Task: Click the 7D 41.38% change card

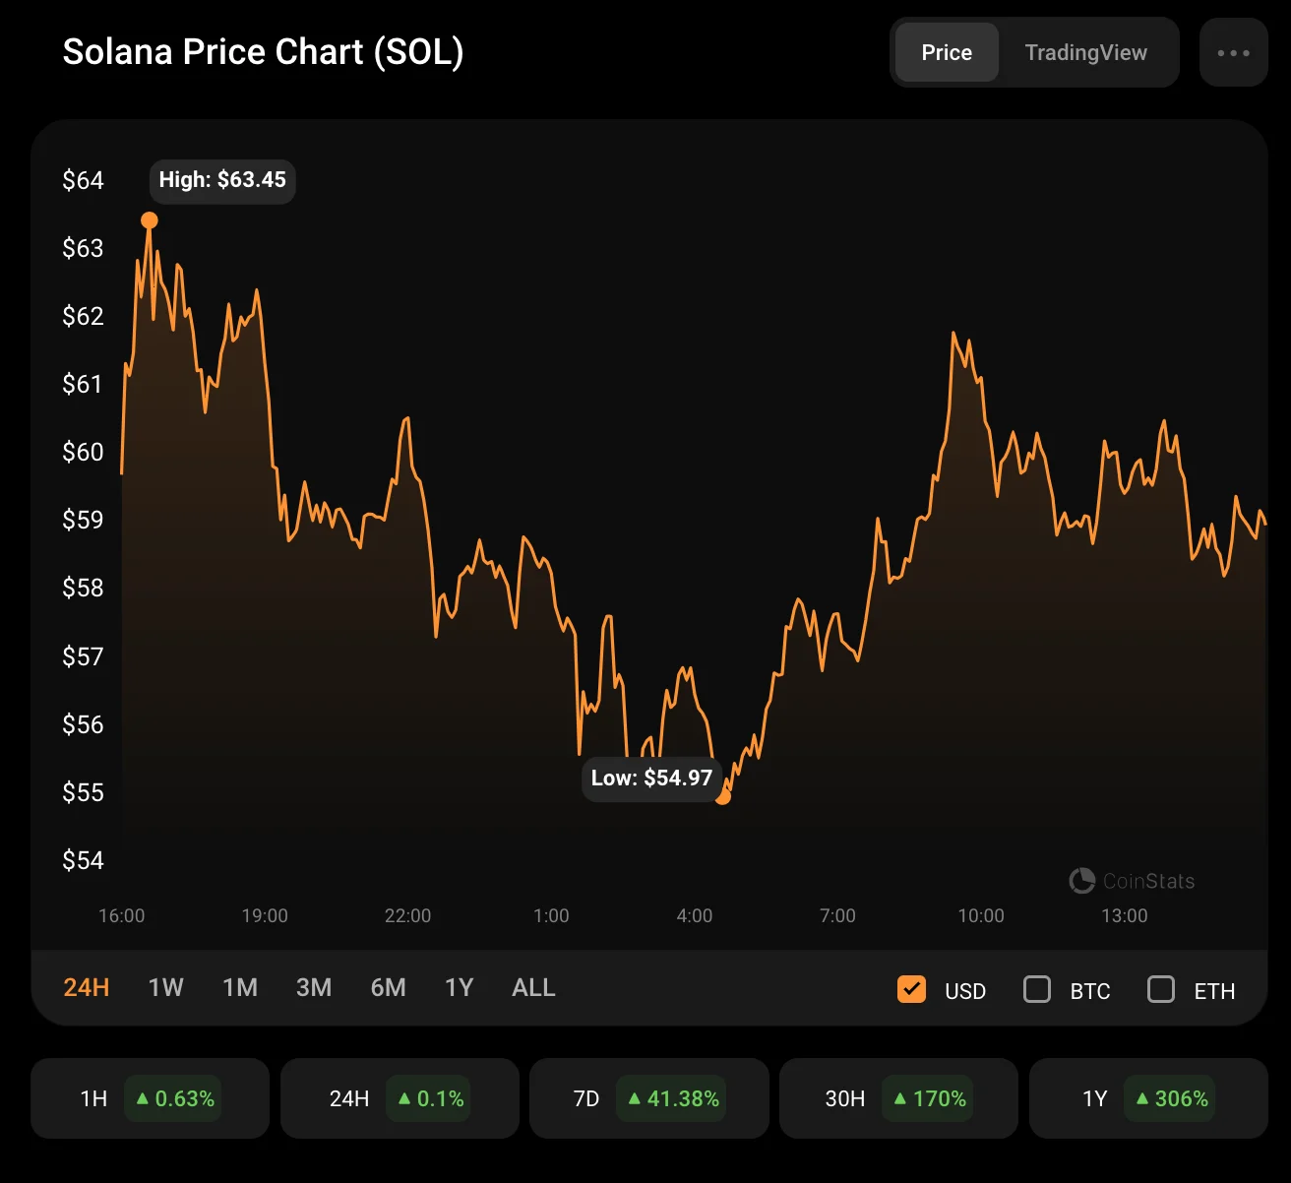Action: pyautogui.click(x=648, y=1098)
